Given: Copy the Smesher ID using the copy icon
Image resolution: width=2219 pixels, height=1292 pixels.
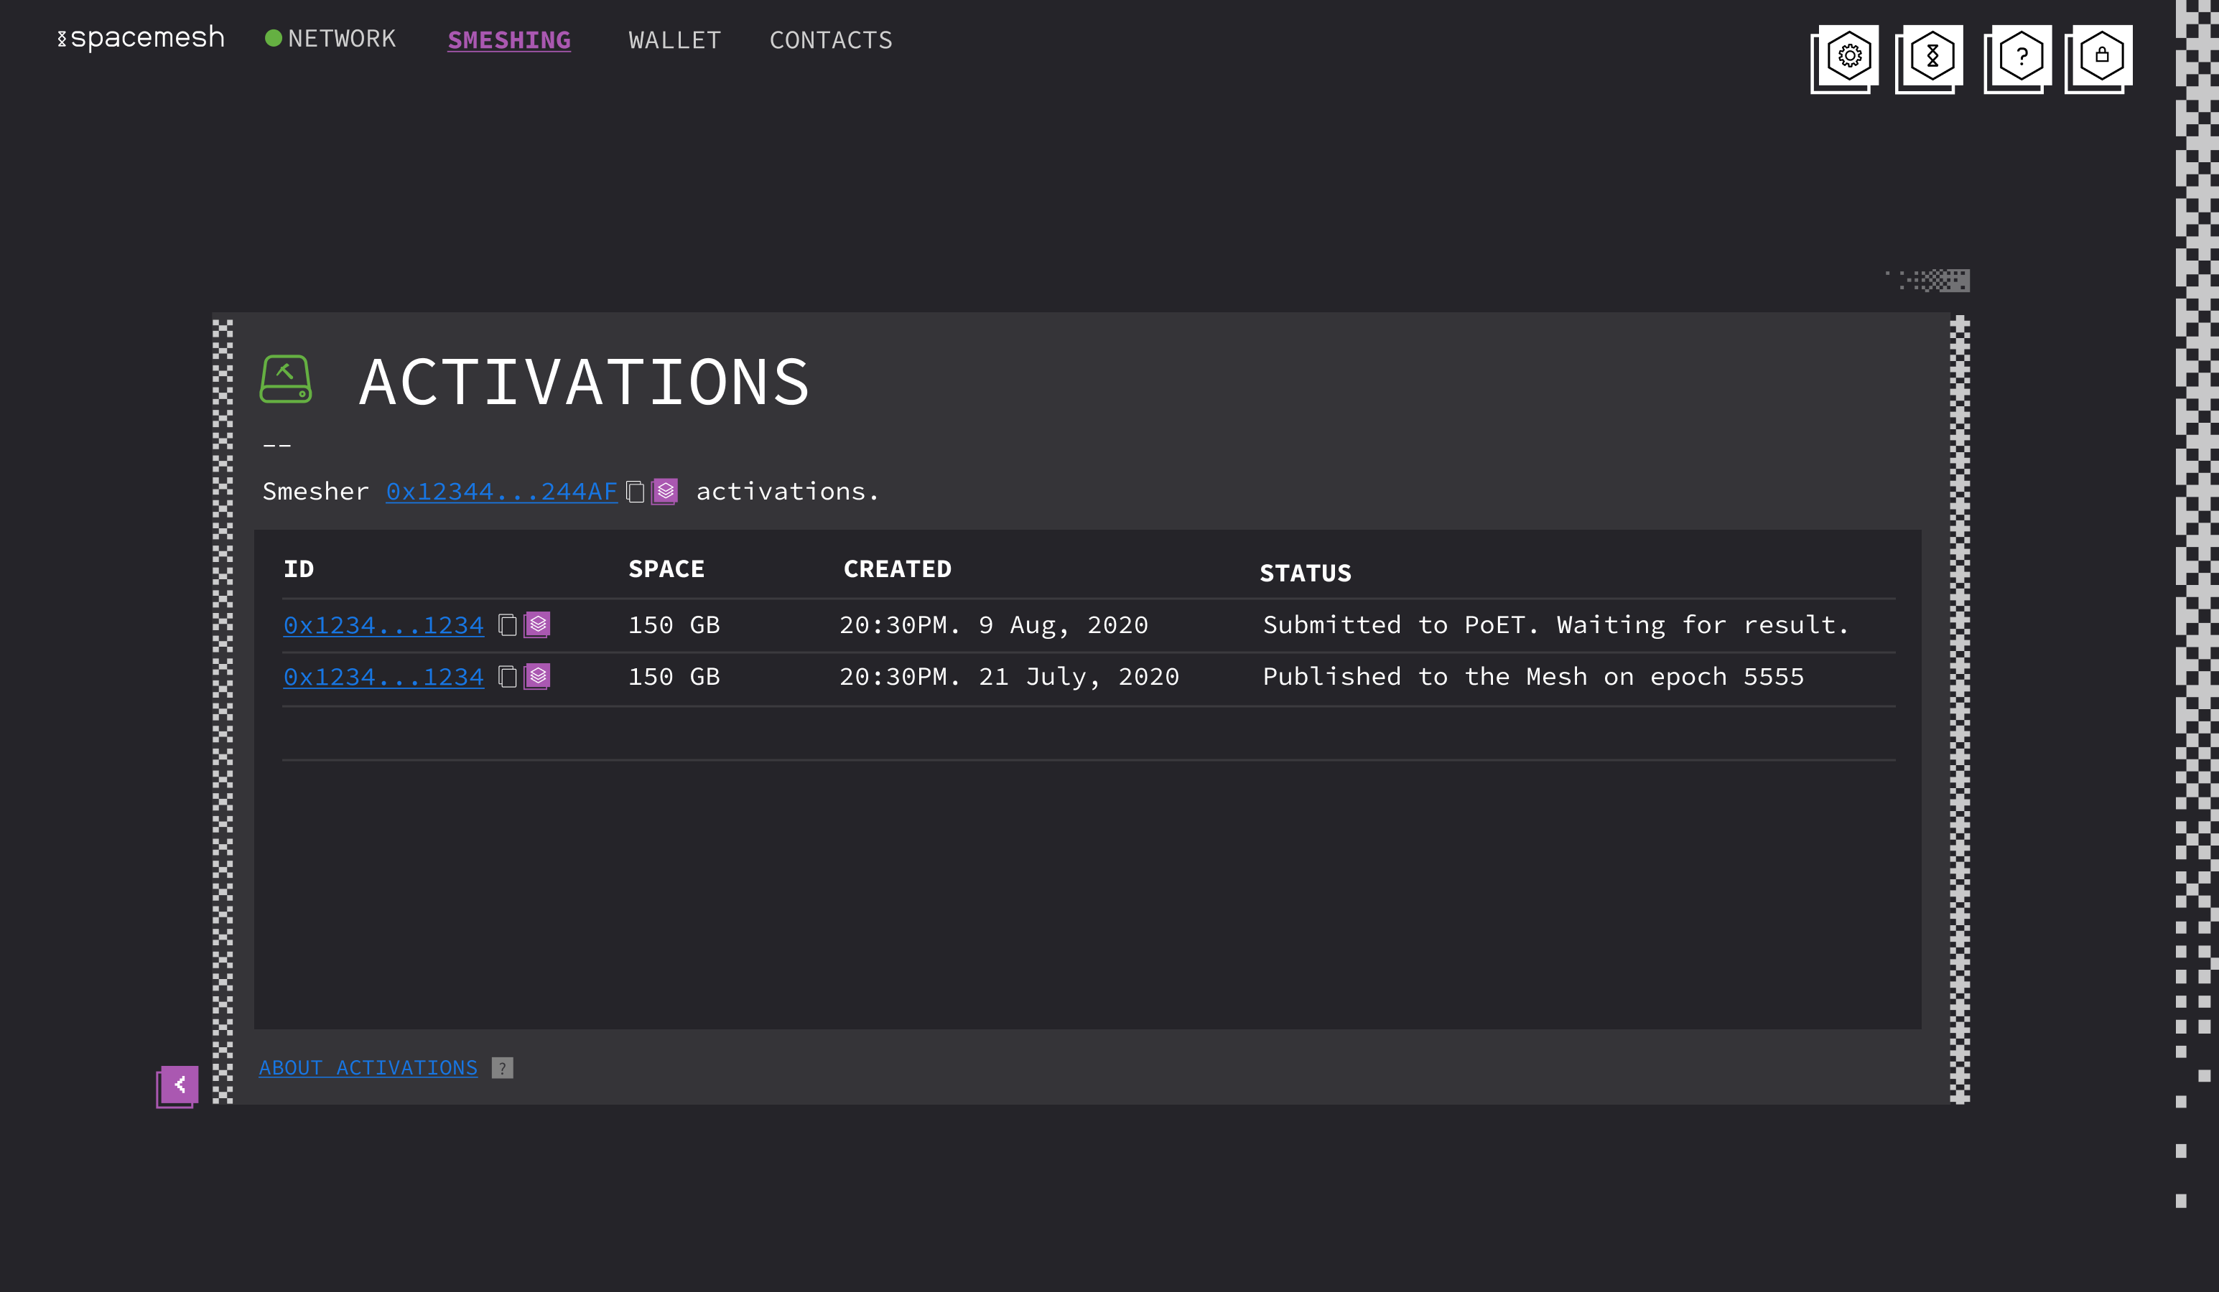Looking at the screenshot, I should pos(635,491).
